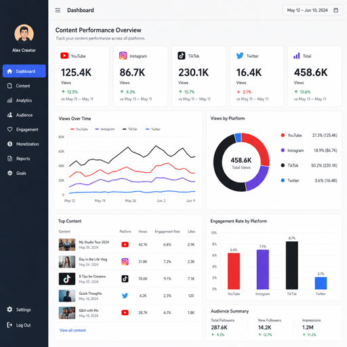The image size is (347, 347).
Task: Click black TikTok dot in platform legend
Action: point(283,165)
